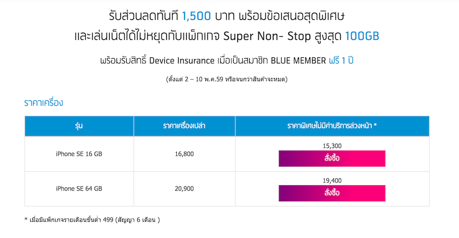
Task: Select the iPhone SE 64 GB model cell
Action: (x=79, y=188)
